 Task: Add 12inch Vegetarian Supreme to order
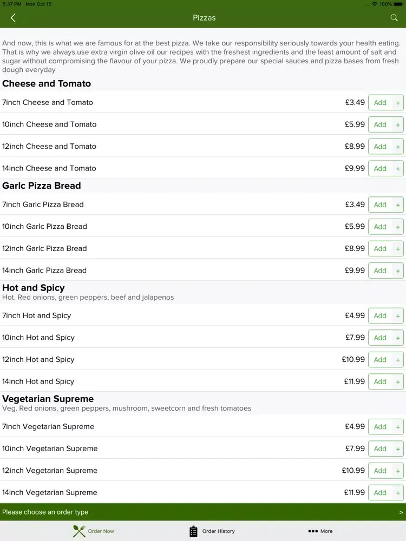tap(380, 471)
